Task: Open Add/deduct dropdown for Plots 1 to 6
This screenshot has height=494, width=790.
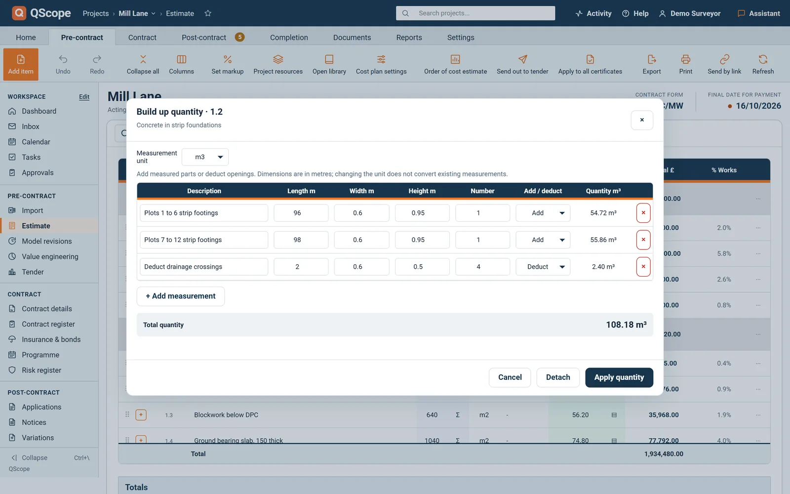Action: (x=543, y=213)
